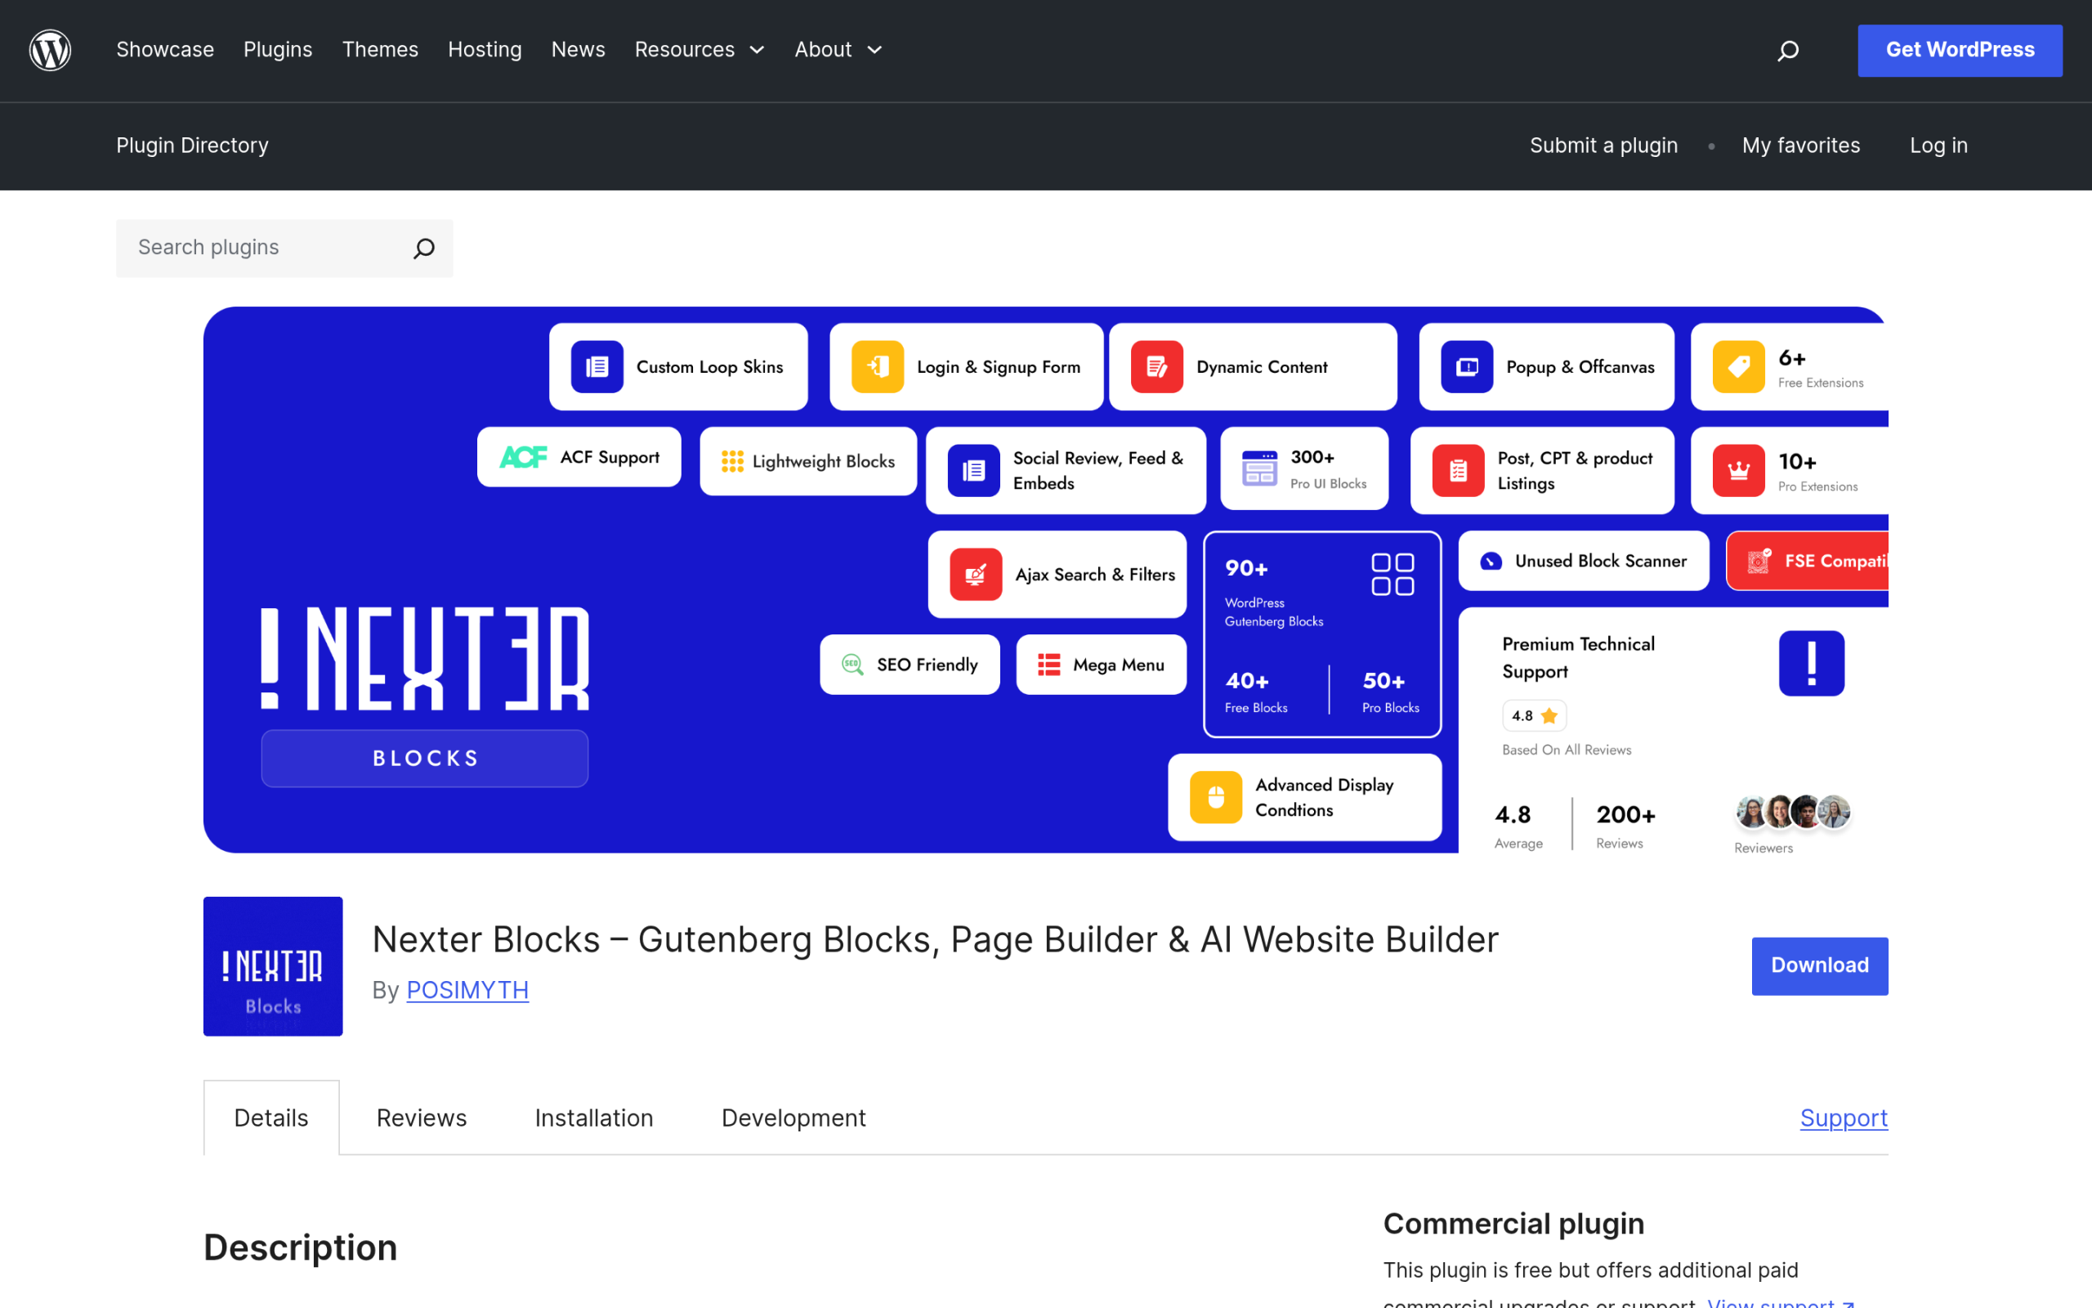Viewport: 2092px width, 1308px height.
Task: Click the Get WordPress button
Action: point(1960,50)
